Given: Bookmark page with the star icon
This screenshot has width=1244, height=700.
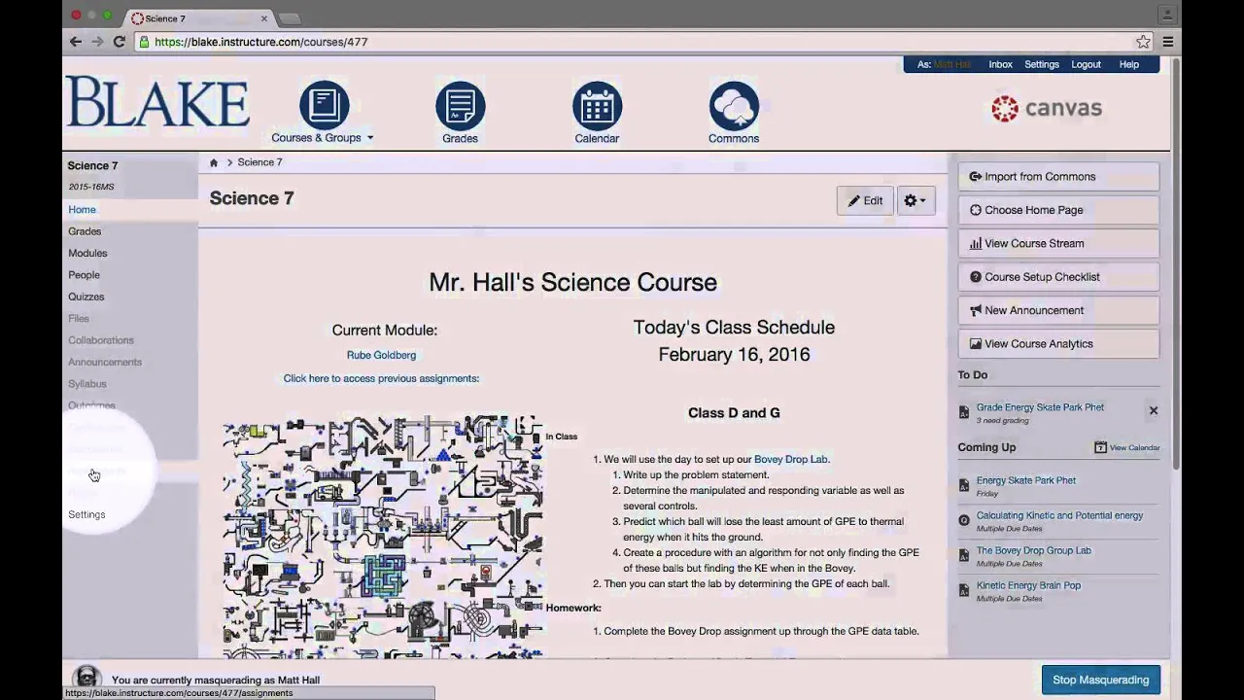Looking at the screenshot, I should (x=1143, y=42).
